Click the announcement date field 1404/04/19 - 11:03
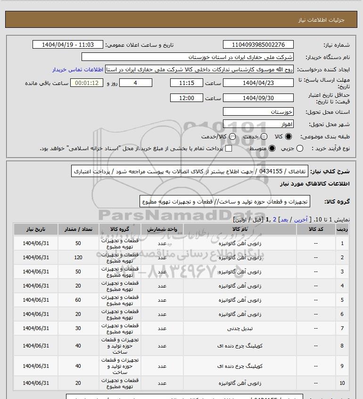 [68, 44]
